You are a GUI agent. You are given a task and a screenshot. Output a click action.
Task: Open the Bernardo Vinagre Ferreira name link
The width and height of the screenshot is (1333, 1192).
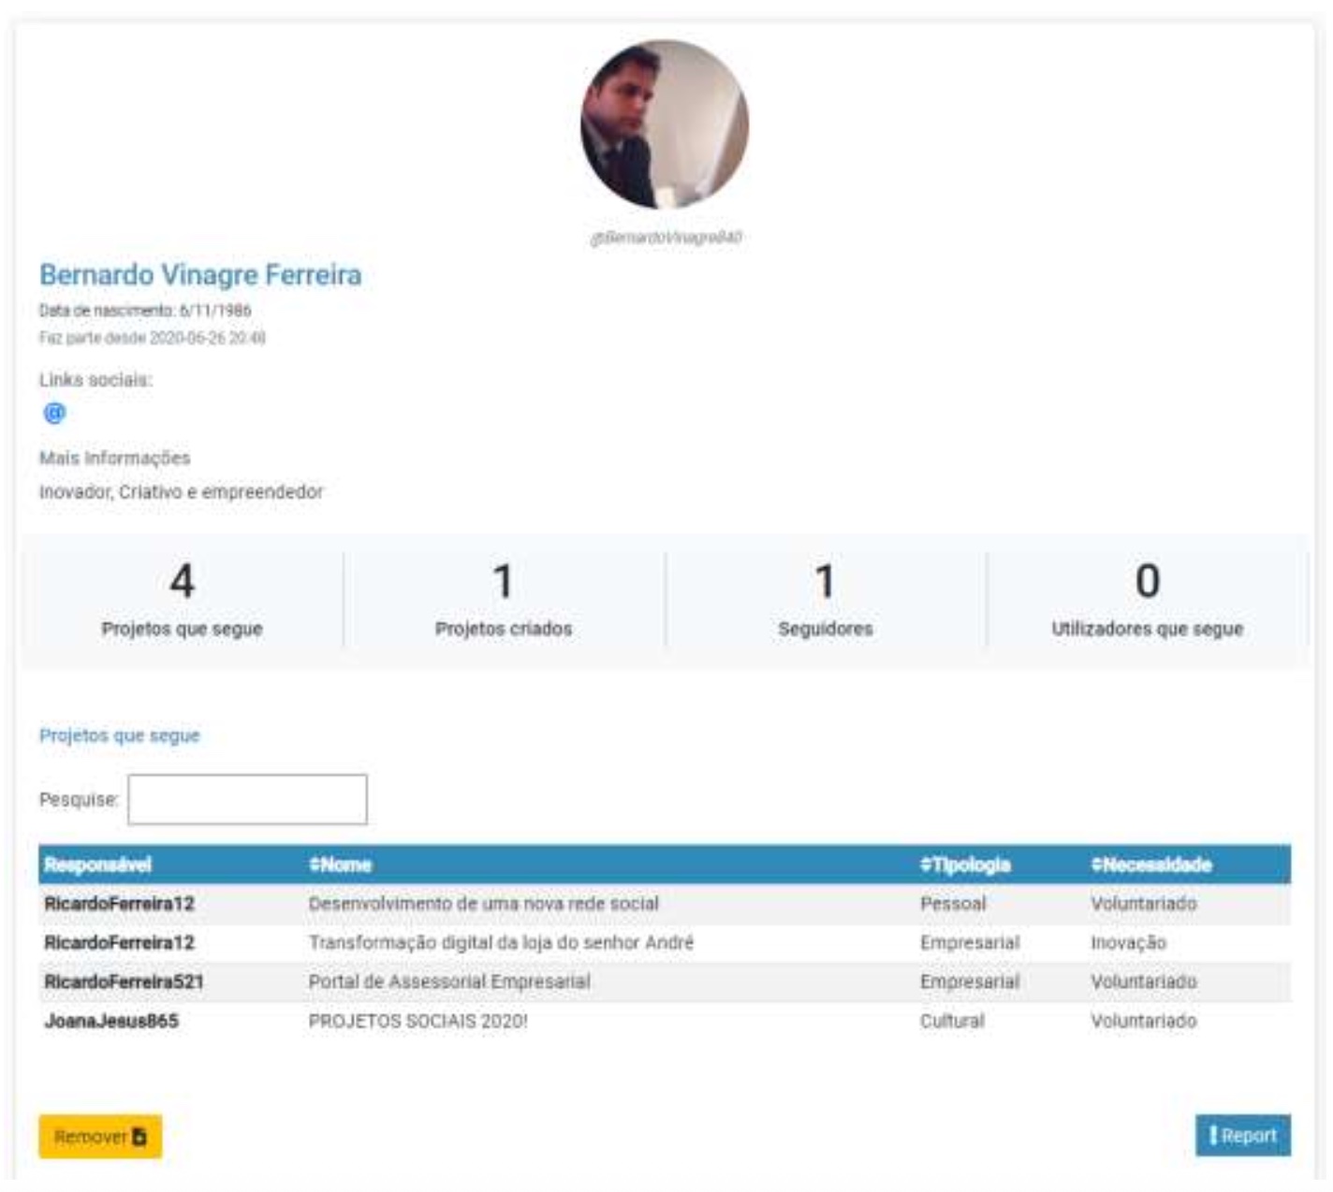tap(200, 275)
